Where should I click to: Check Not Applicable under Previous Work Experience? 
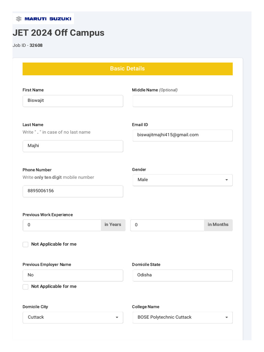click(25, 244)
